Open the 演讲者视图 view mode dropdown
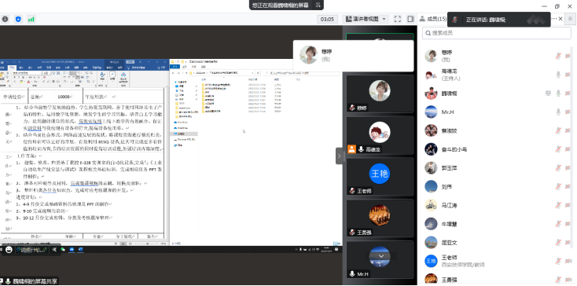 366,19
